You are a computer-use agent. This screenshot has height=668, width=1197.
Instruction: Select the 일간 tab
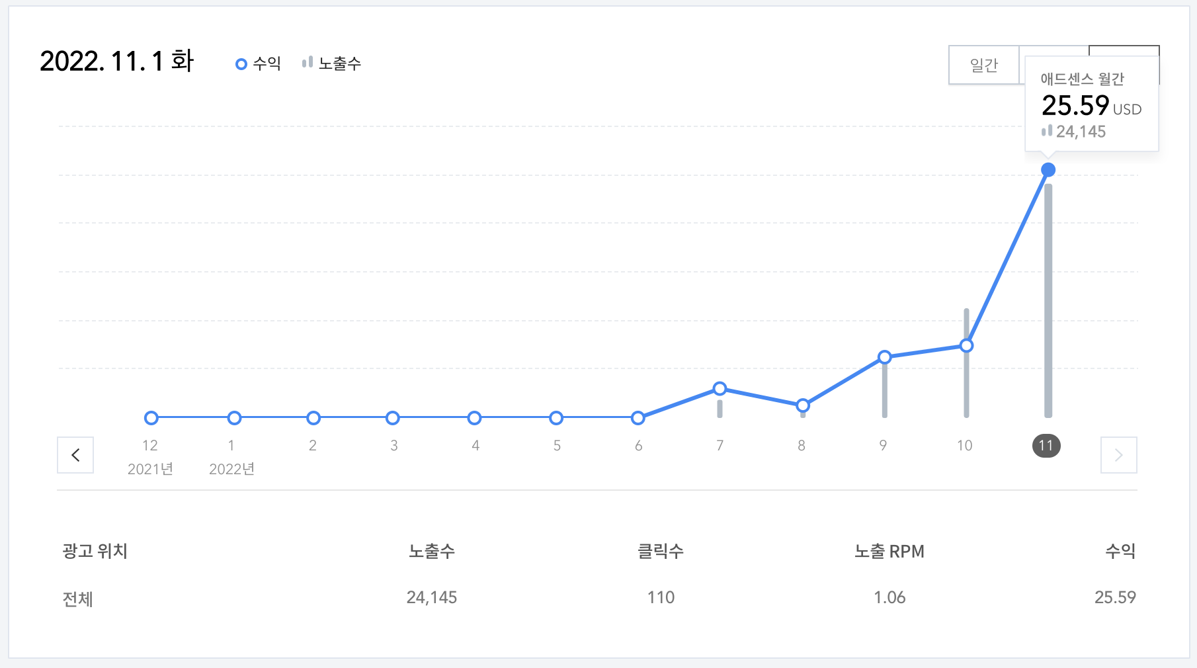[983, 64]
